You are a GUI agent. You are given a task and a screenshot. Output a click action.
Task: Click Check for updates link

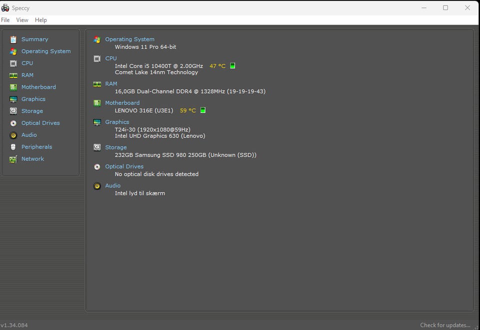pyautogui.click(x=445, y=325)
